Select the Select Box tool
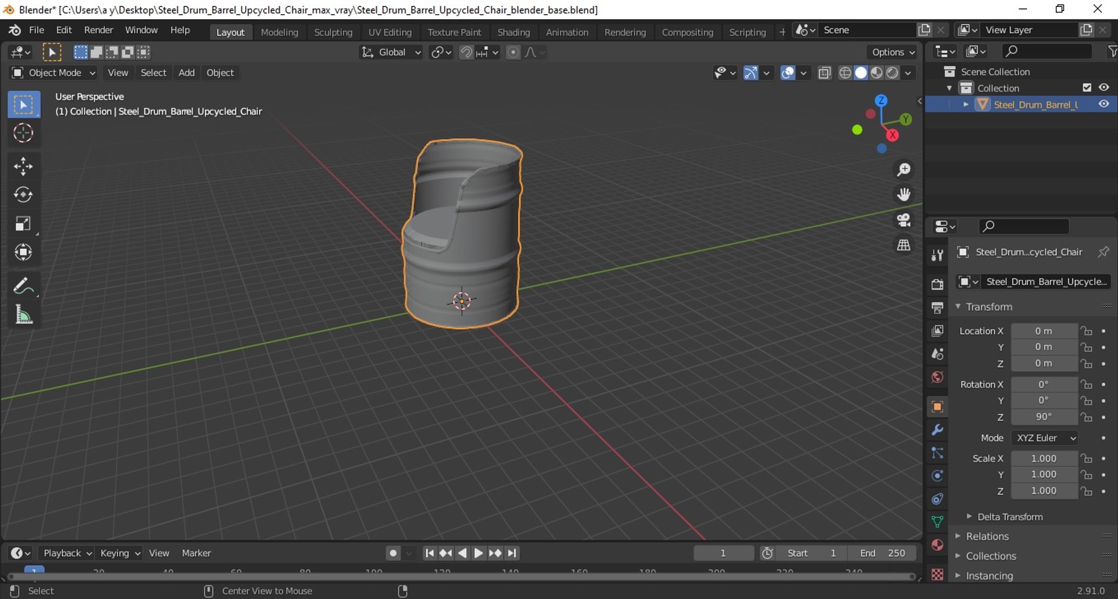 24,105
